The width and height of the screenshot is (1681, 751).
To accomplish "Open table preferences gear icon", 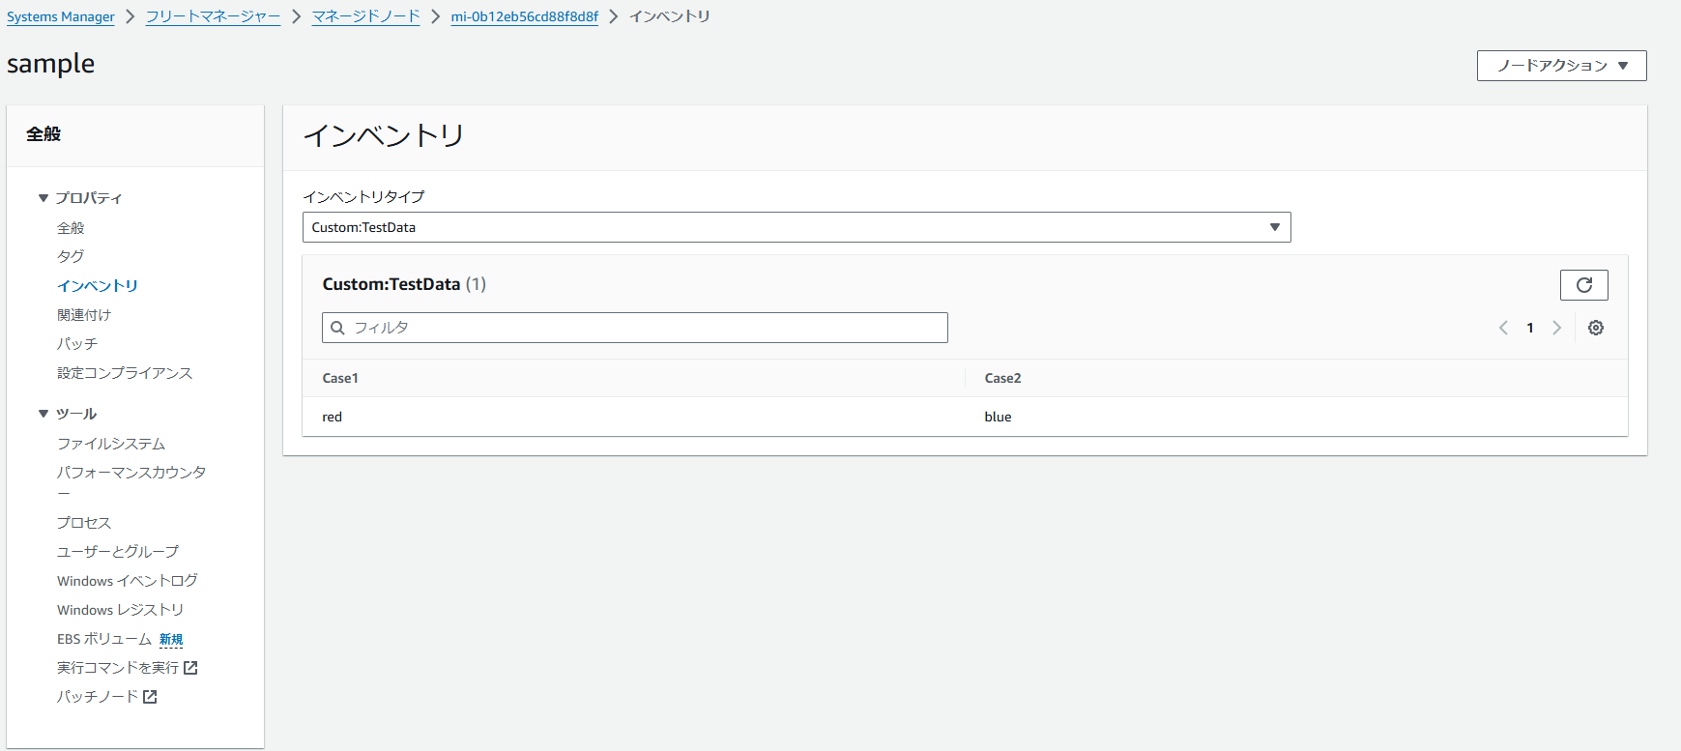I will pos(1596,328).
